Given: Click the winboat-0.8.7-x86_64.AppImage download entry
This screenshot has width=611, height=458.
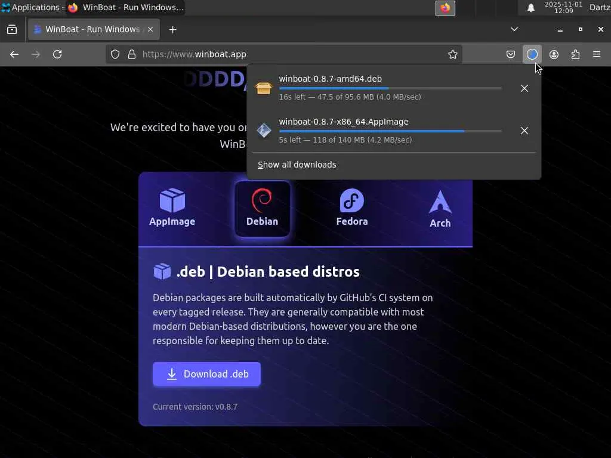Looking at the screenshot, I should click(382, 131).
